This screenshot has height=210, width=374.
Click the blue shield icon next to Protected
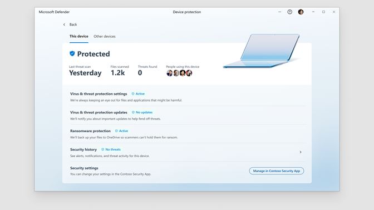tap(72, 53)
